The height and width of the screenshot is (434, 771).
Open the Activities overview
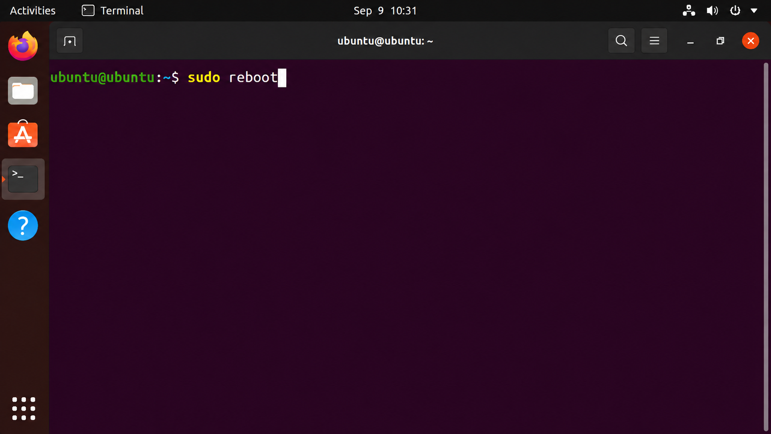(x=33, y=11)
